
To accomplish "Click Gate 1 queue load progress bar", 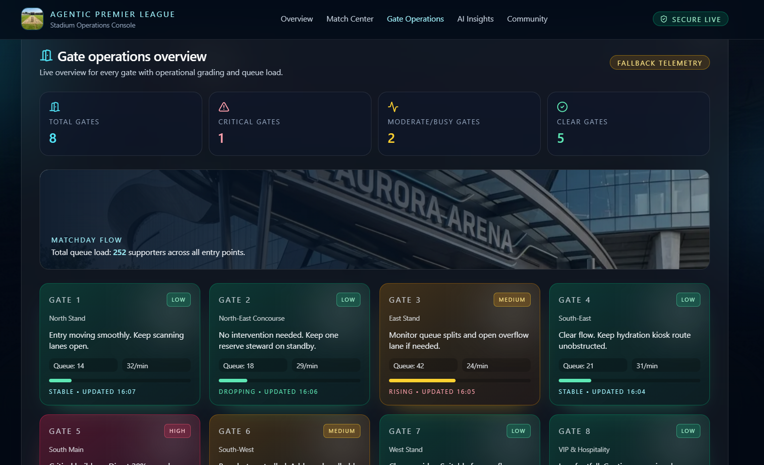I will pos(120,381).
